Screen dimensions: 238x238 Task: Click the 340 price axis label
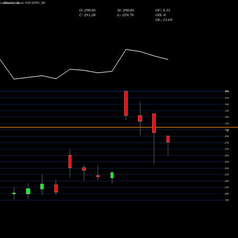(x=227, y=104)
